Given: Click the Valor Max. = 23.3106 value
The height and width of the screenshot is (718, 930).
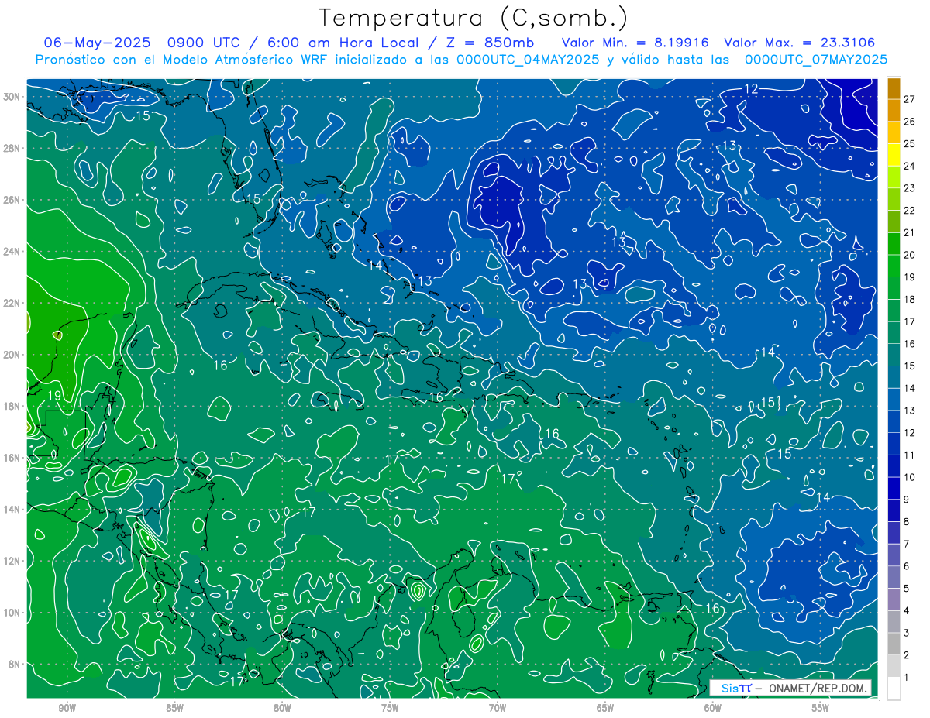Looking at the screenshot, I should click(x=800, y=42).
